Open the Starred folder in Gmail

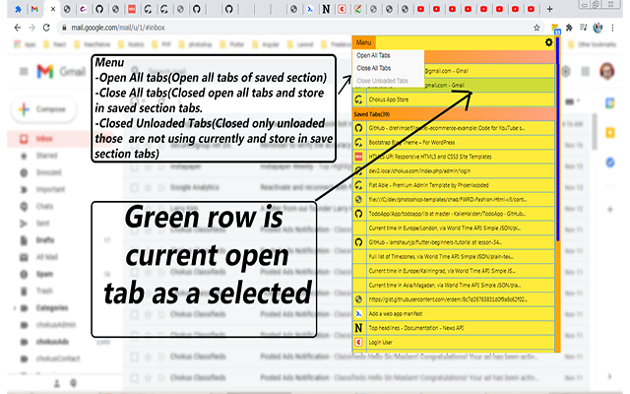[46, 156]
